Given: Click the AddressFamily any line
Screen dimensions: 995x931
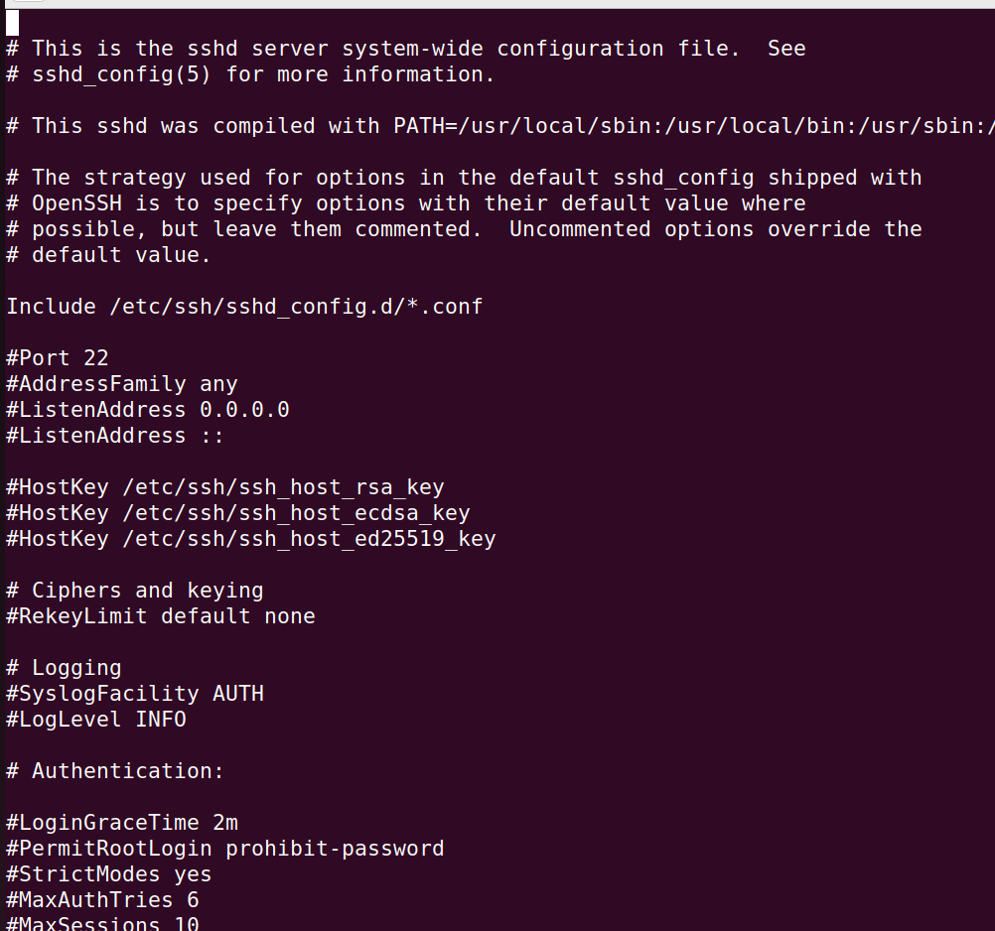Looking at the screenshot, I should [x=122, y=384].
